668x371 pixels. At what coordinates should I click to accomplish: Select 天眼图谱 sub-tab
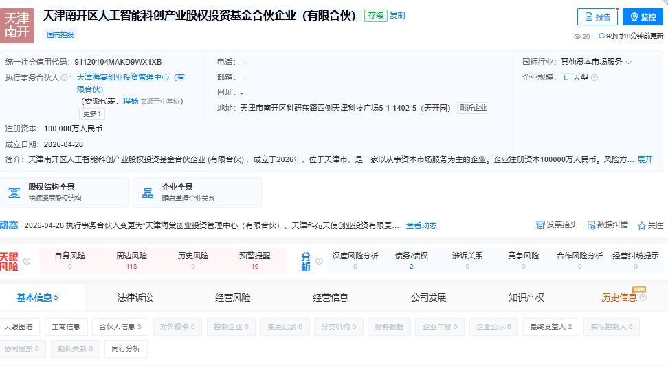[x=19, y=327]
